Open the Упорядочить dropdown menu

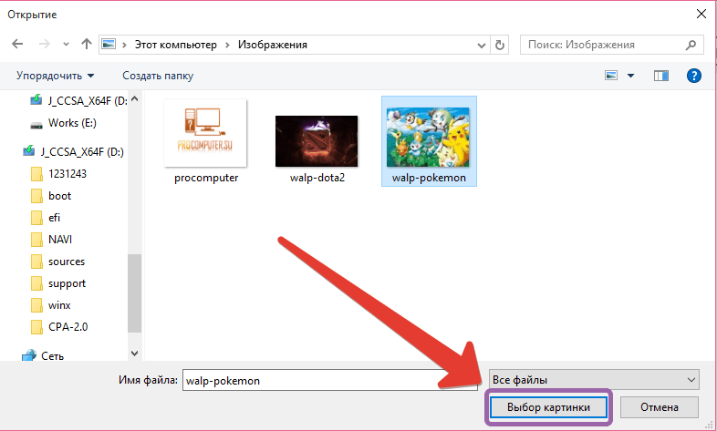pyautogui.click(x=55, y=76)
